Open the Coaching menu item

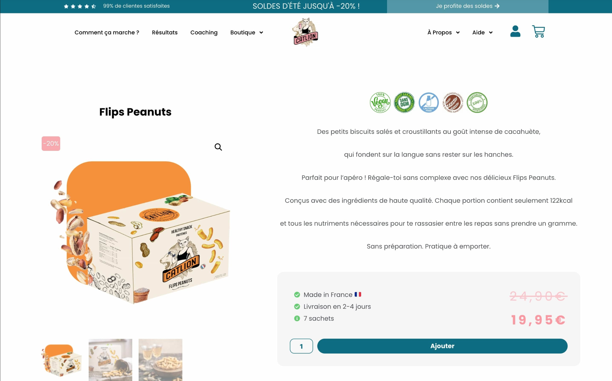click(204, 32)
